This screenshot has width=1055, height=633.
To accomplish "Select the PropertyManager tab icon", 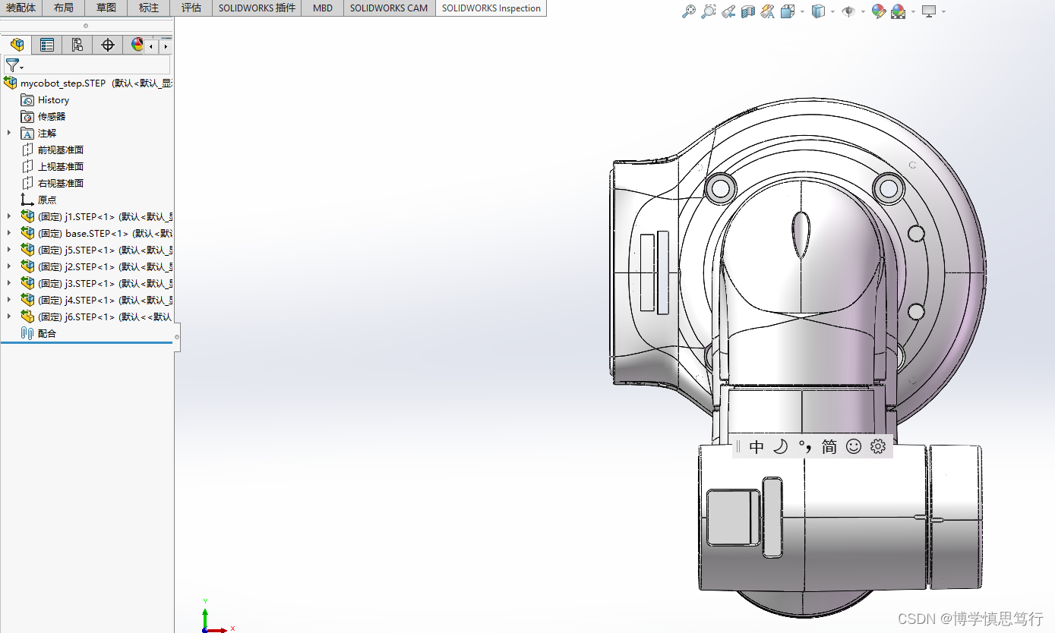I will coord(47,45).
